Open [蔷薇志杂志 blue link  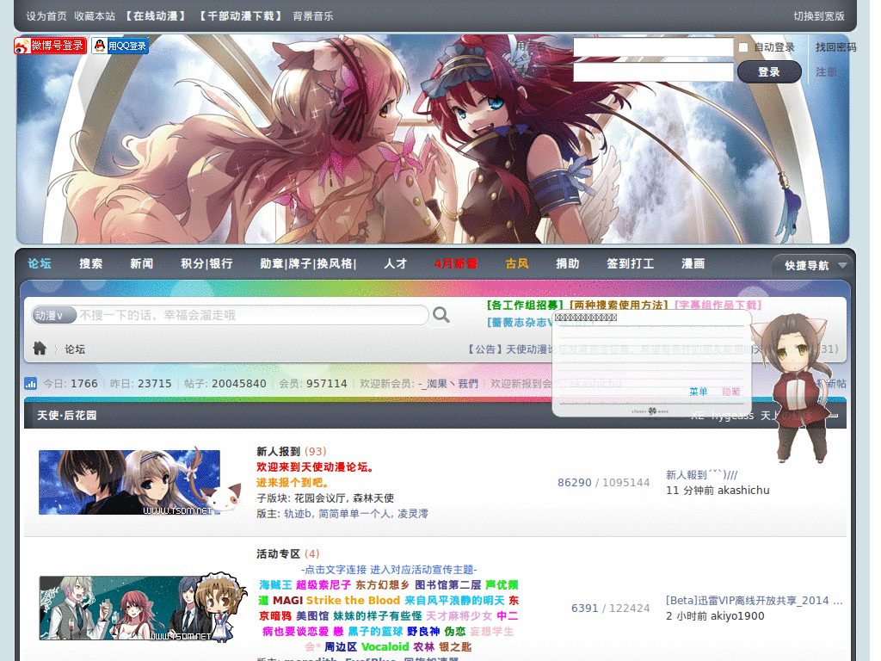[x=520, y=323]
